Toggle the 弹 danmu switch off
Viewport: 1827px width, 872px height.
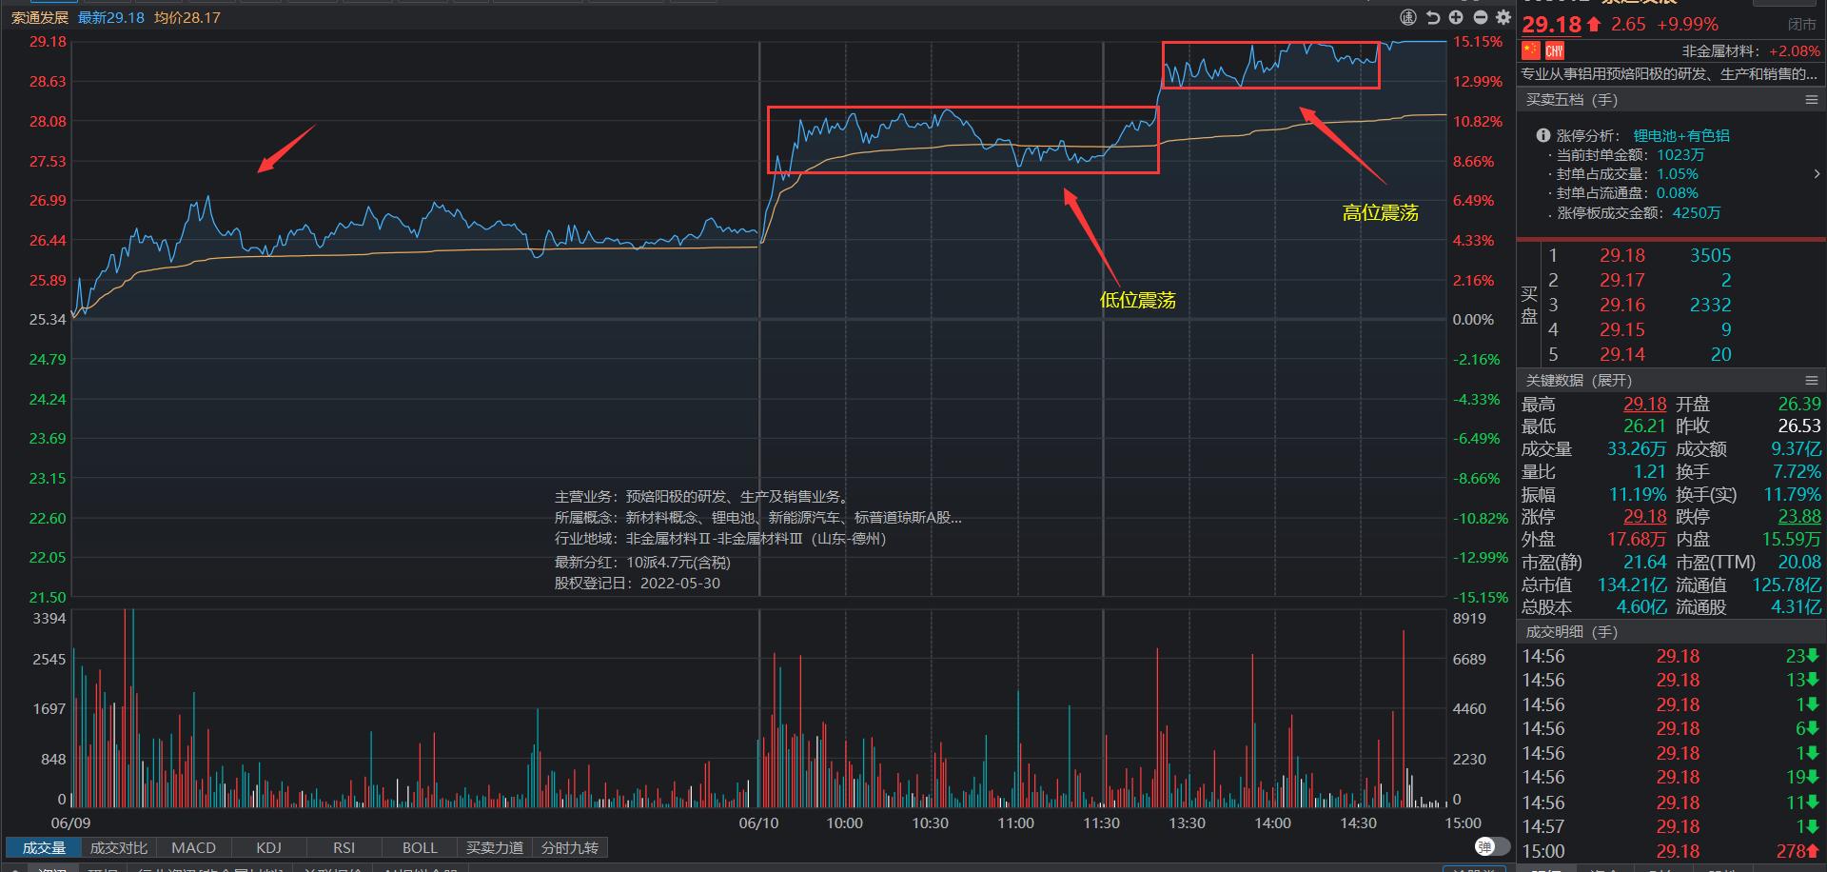click(x=1484, y=846)
